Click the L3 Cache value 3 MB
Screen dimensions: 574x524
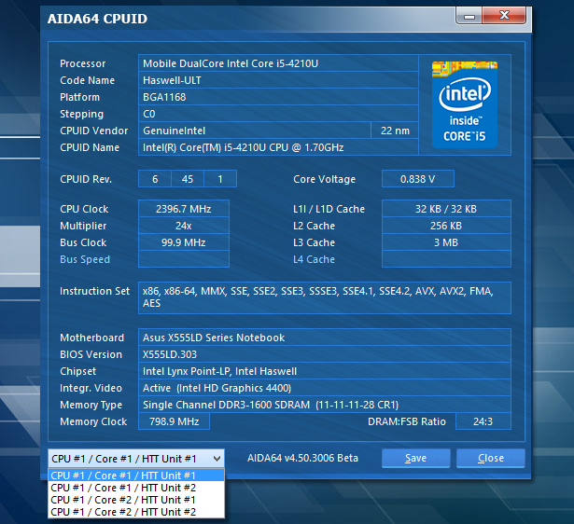click(446, 242)
